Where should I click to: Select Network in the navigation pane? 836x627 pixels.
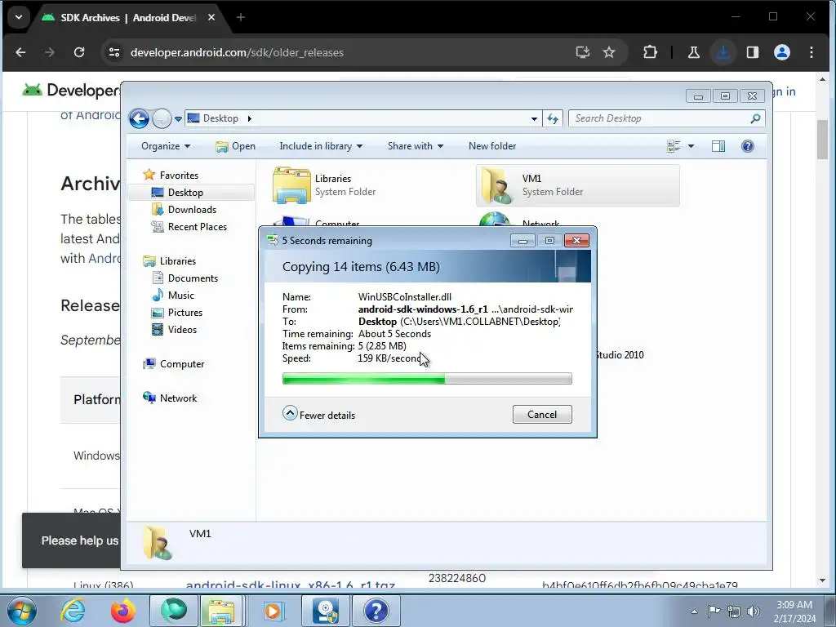[x=178, y=398]
